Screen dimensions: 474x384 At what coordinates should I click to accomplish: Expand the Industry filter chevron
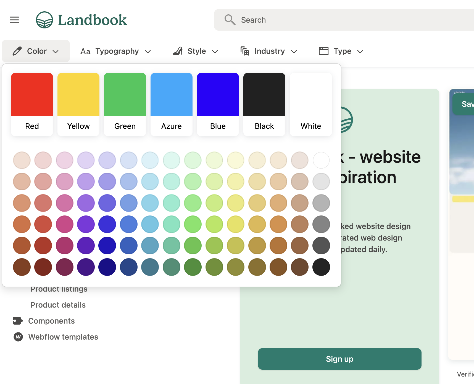coord(294,52)
